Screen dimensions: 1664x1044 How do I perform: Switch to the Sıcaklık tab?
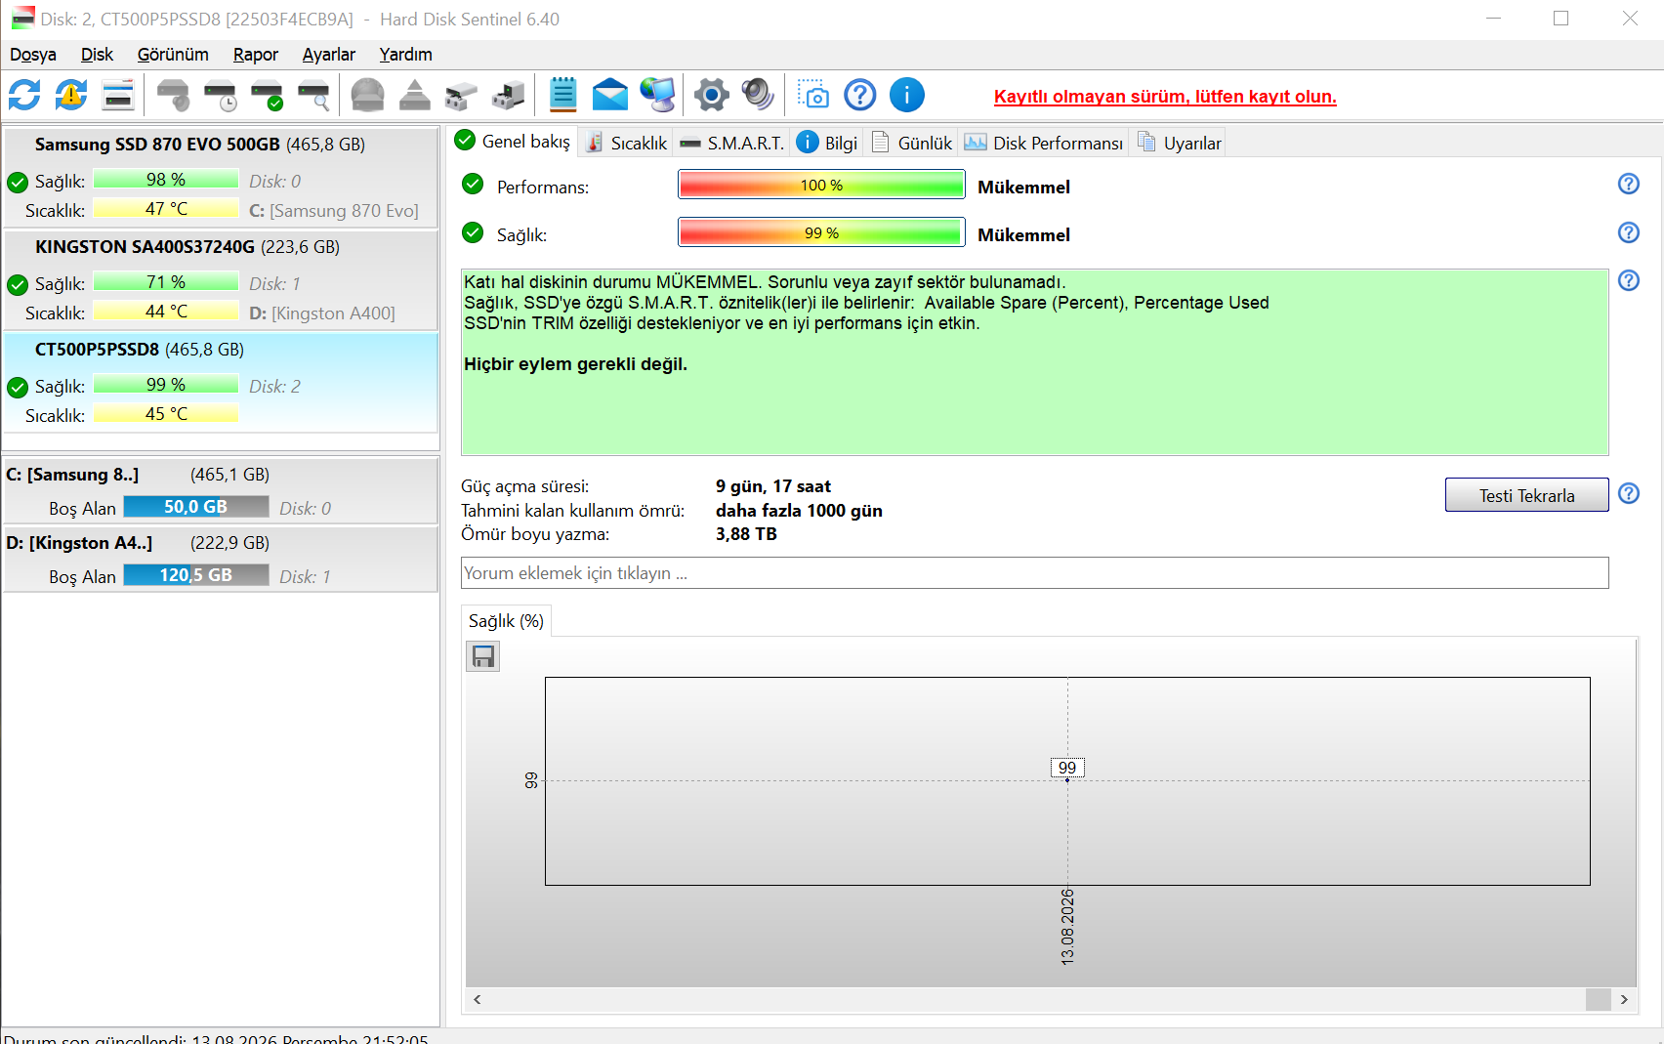click(x=626, y=143)
